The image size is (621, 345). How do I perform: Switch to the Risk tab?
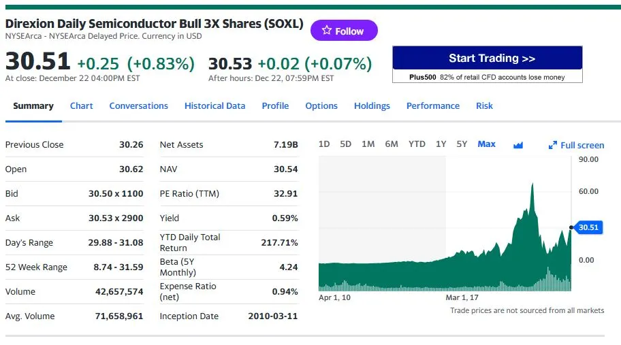pos(484,106)
